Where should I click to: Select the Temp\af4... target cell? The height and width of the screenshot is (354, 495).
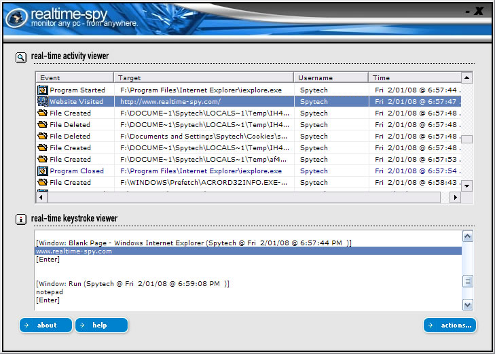point(204,159)
